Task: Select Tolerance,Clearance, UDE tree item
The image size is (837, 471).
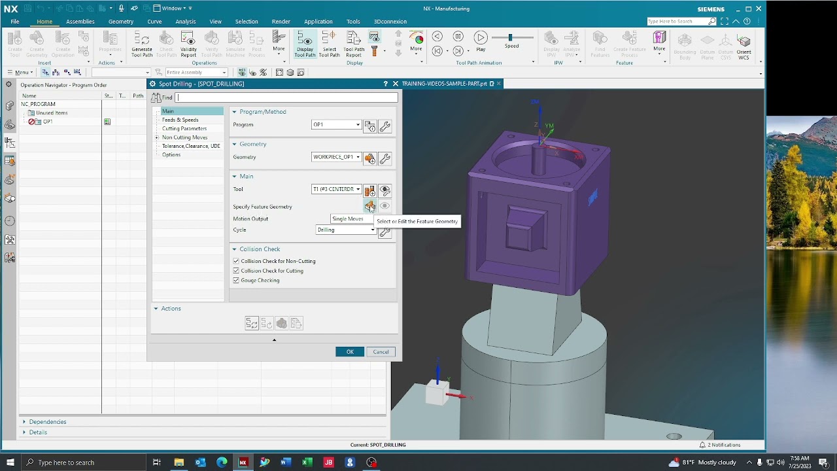Action: [191, 146]
